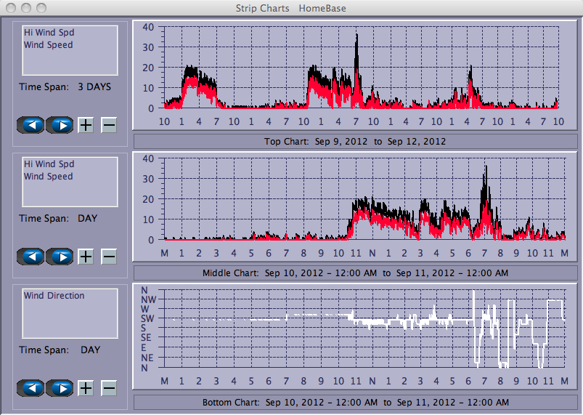Select Wind Direction in the bottom chart list
Image resolution: width=583 pixels, height=415 pixels.
point(54,296)
